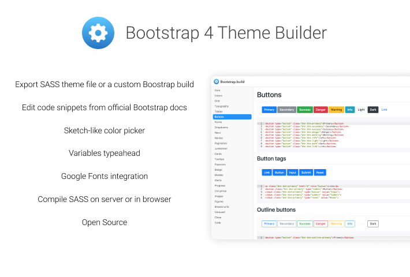Click the Submit button under Button tags

(x=306, y=173)
